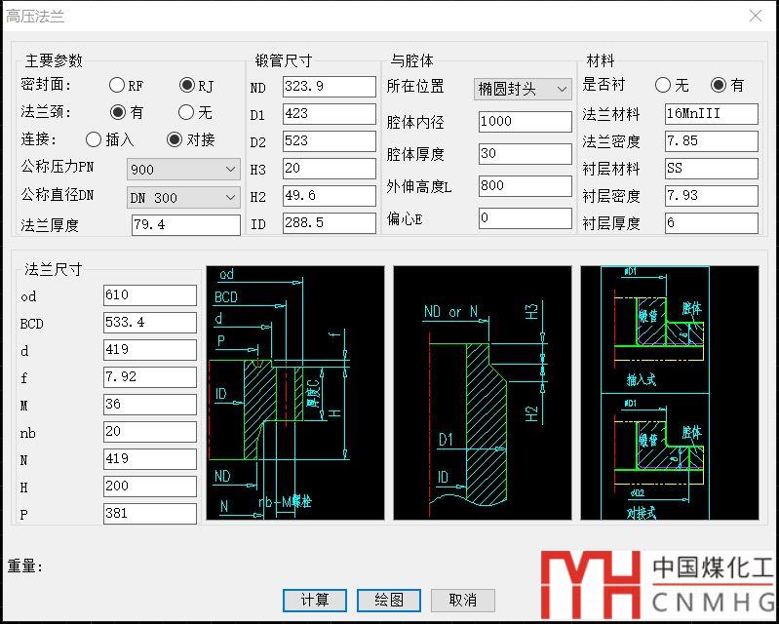Select 插入 connection type
The width and height of the screenshot is (779, 624).
94,139
